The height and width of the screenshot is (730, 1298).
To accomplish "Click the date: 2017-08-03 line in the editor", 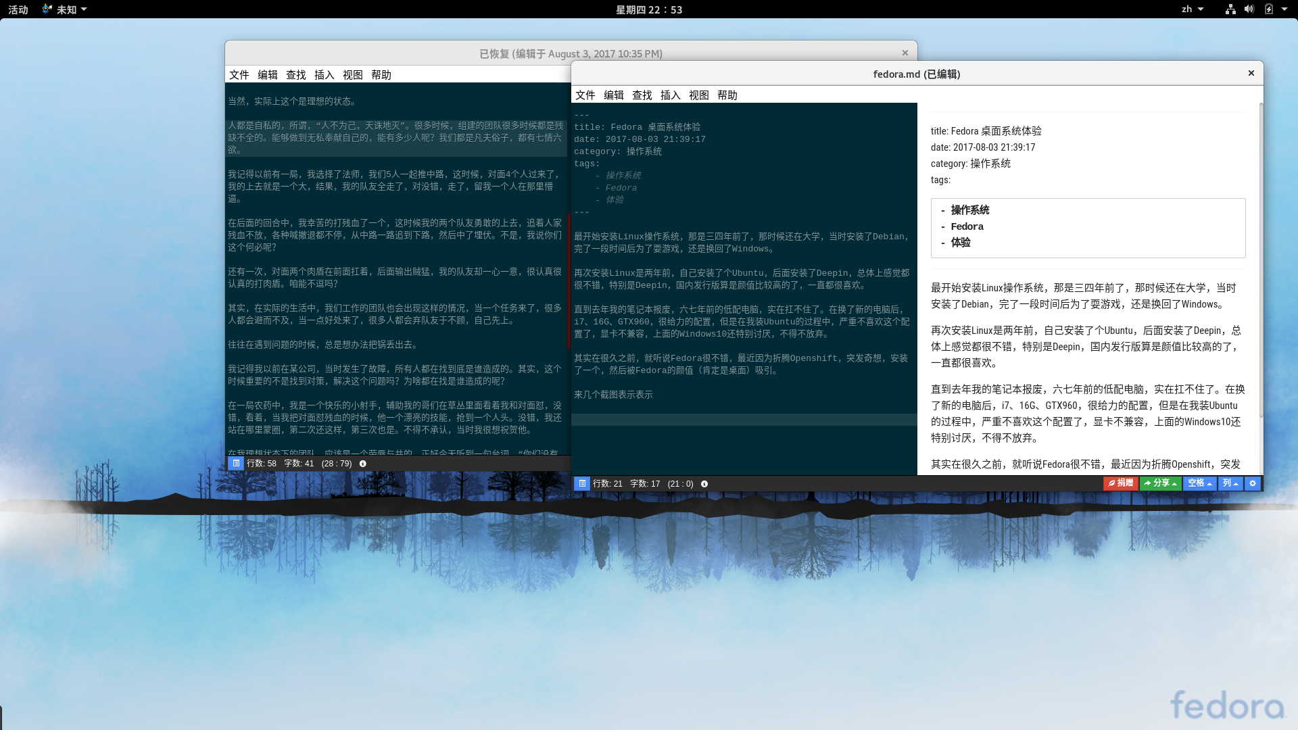I will 640,139.
